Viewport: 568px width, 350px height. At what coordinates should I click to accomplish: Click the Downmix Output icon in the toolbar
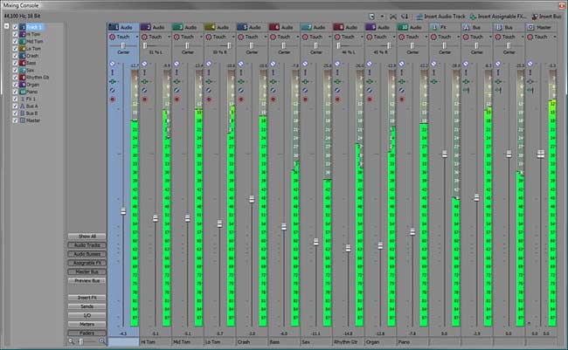[393, 17]
